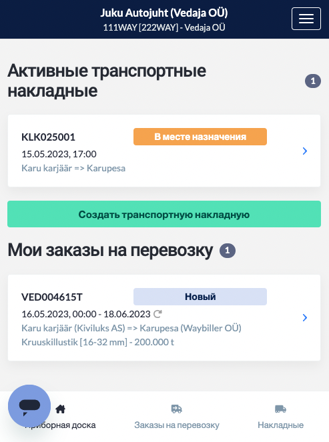Click the Karu karjäär => Karupesa route link
This screenshot has height=442, width=329.
click(x=73, y=168)
